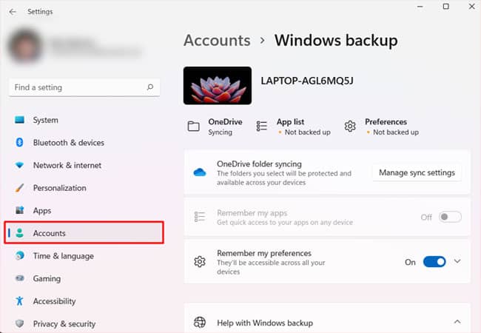Close the Settings window
Image resolution: width=481 pixels, height=333 pixels.
472,7
